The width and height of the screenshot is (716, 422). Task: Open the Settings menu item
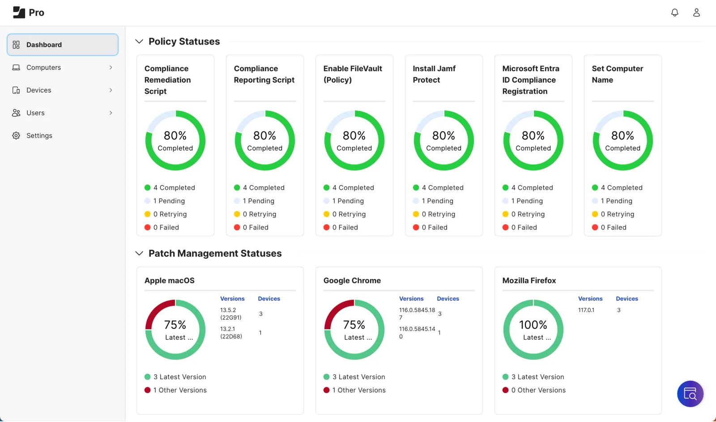pyautogui.click(x=63, y=136)
